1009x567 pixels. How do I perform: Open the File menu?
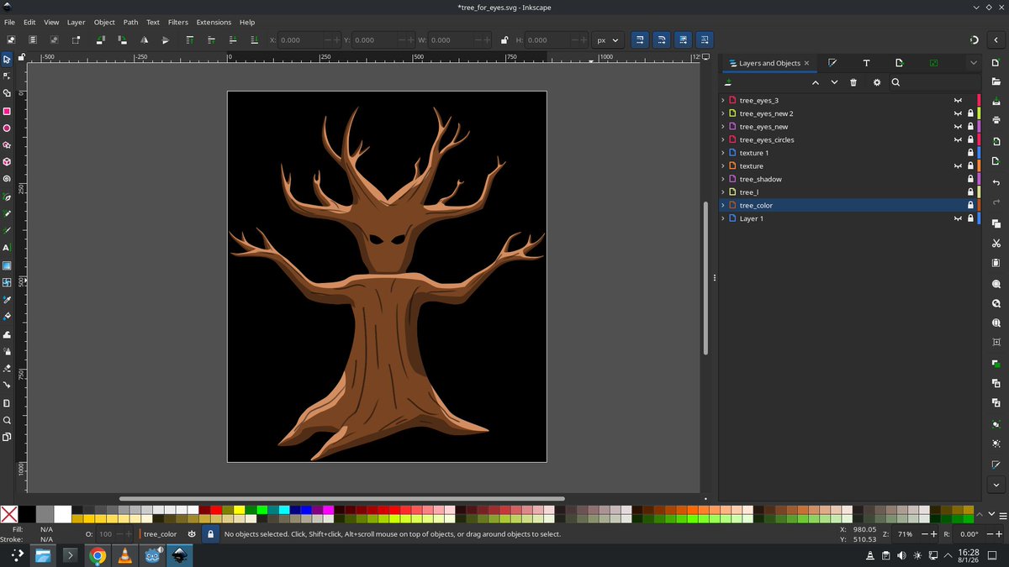point(9,22)
